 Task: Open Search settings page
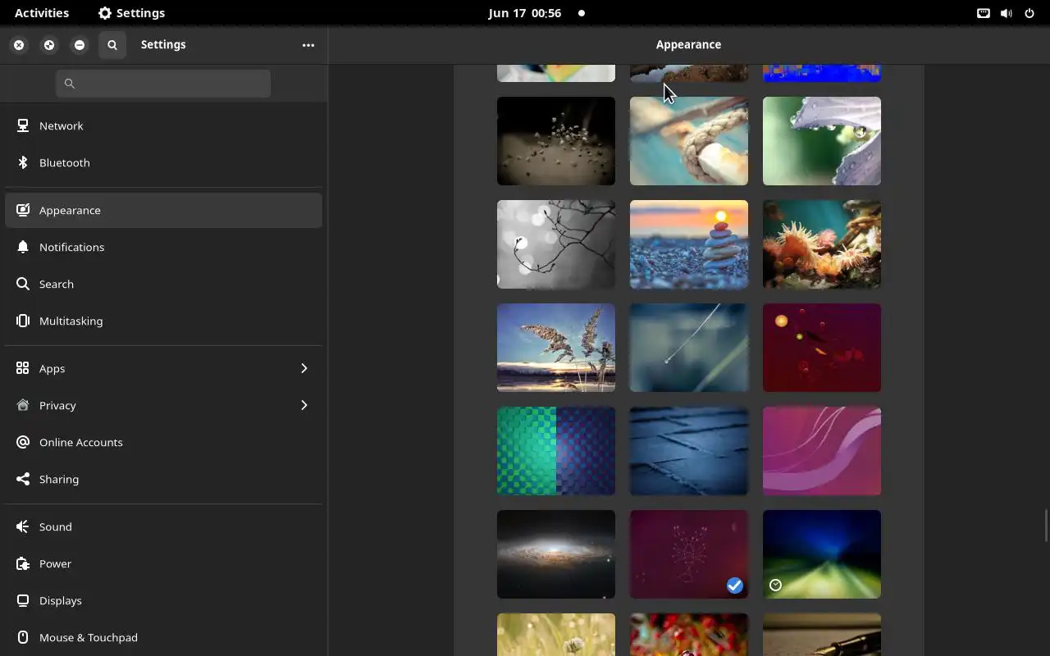point(163,284)
